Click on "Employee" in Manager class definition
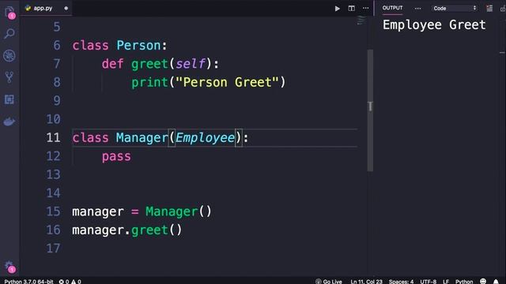 pos(205,138)
